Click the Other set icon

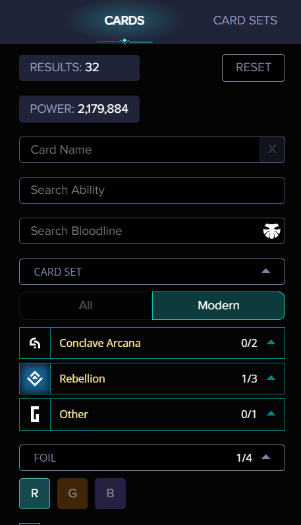tap(35, 414)
